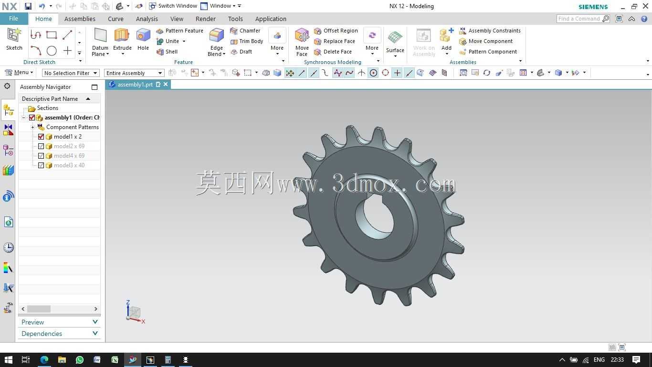Click the navigator horizontal scrollbar thumb
The image size is (652, 367).
39,309
